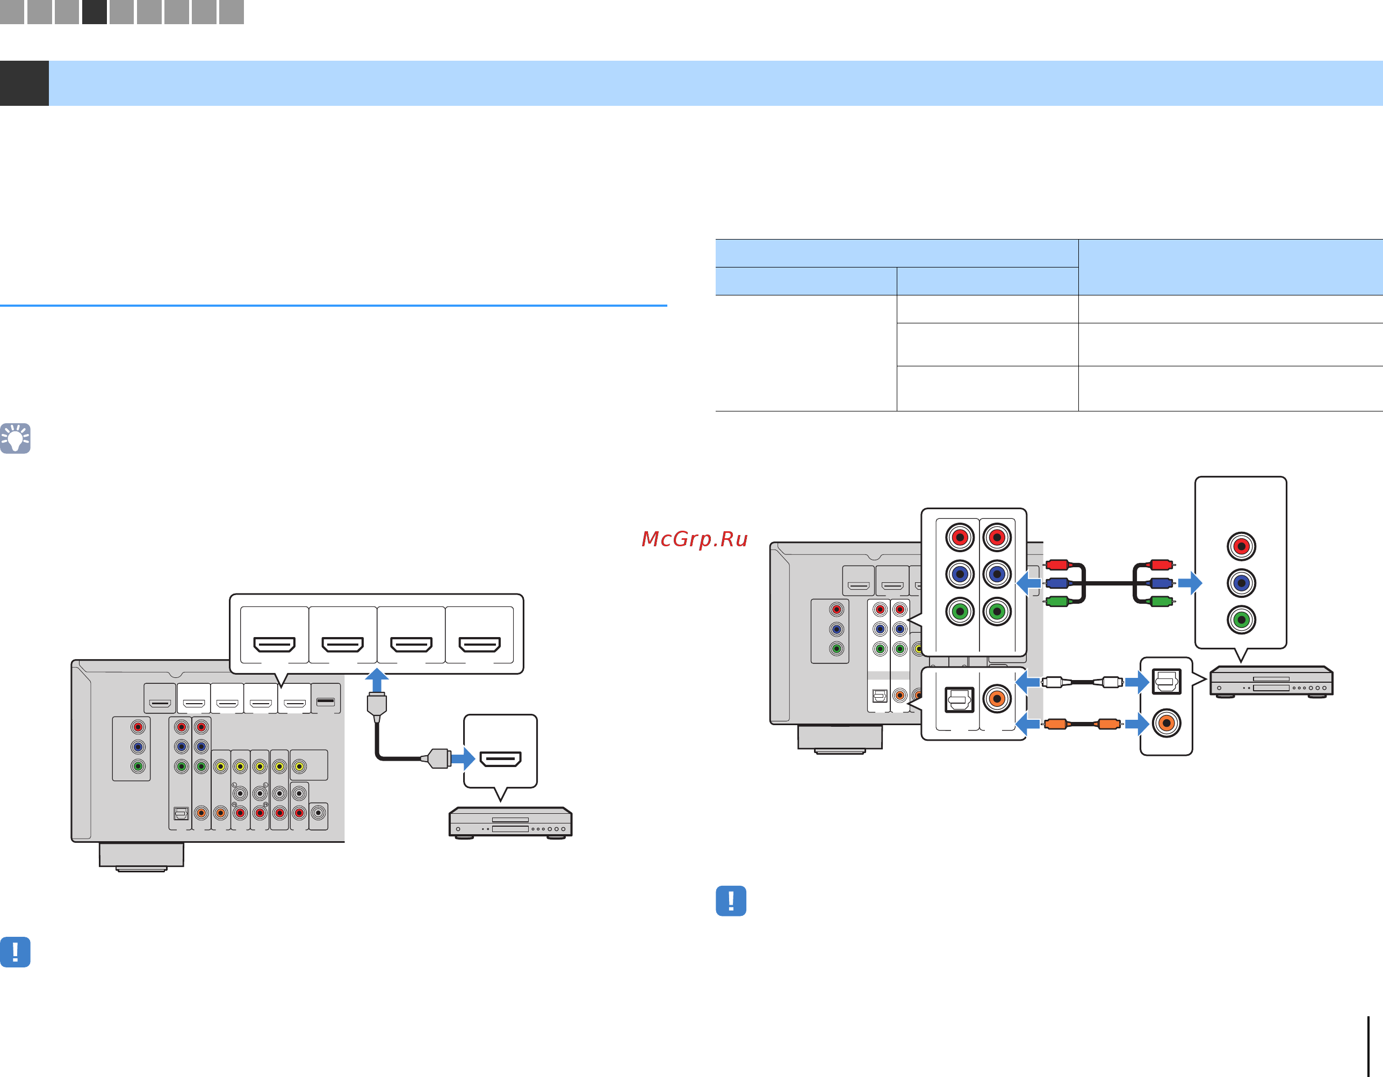Image resolution: width=1383 pixels, height=1077 pixels.
Task: Click the left-column red jack in the enlarged component callout
Action: (960, 537)
